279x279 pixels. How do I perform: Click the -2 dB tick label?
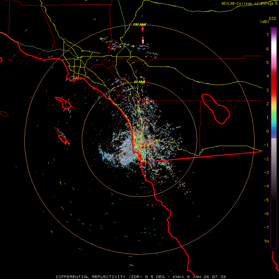[266, 159]
